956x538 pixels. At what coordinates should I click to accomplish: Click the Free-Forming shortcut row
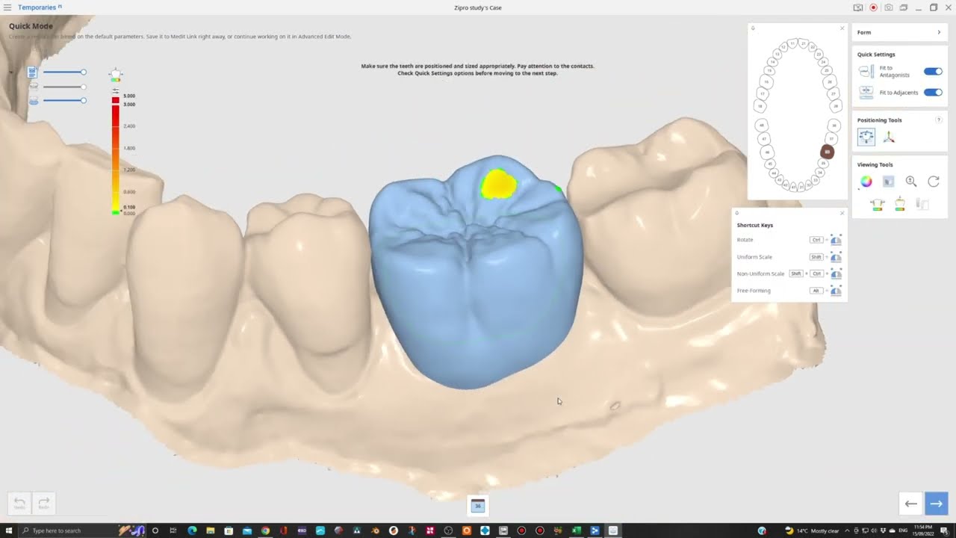point(789,291)
